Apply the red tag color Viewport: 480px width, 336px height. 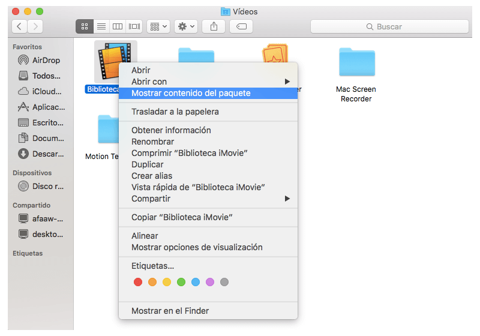click(x=138, y=282)
